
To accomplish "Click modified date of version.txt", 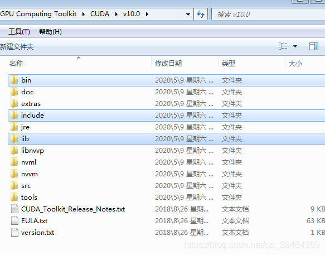I will coord(182,232).
